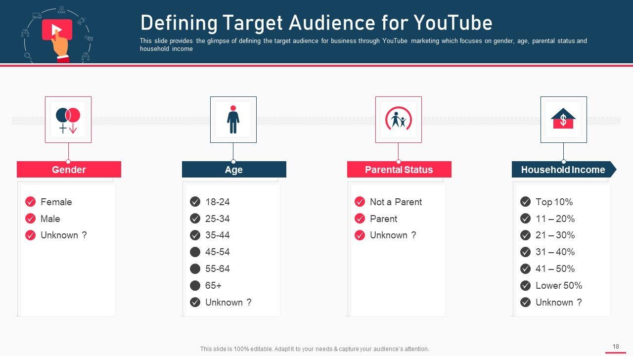The width and height of the screenshot is (633, 356).
Task: Click the Household Income arrow header
Action: tap(563, 170)
